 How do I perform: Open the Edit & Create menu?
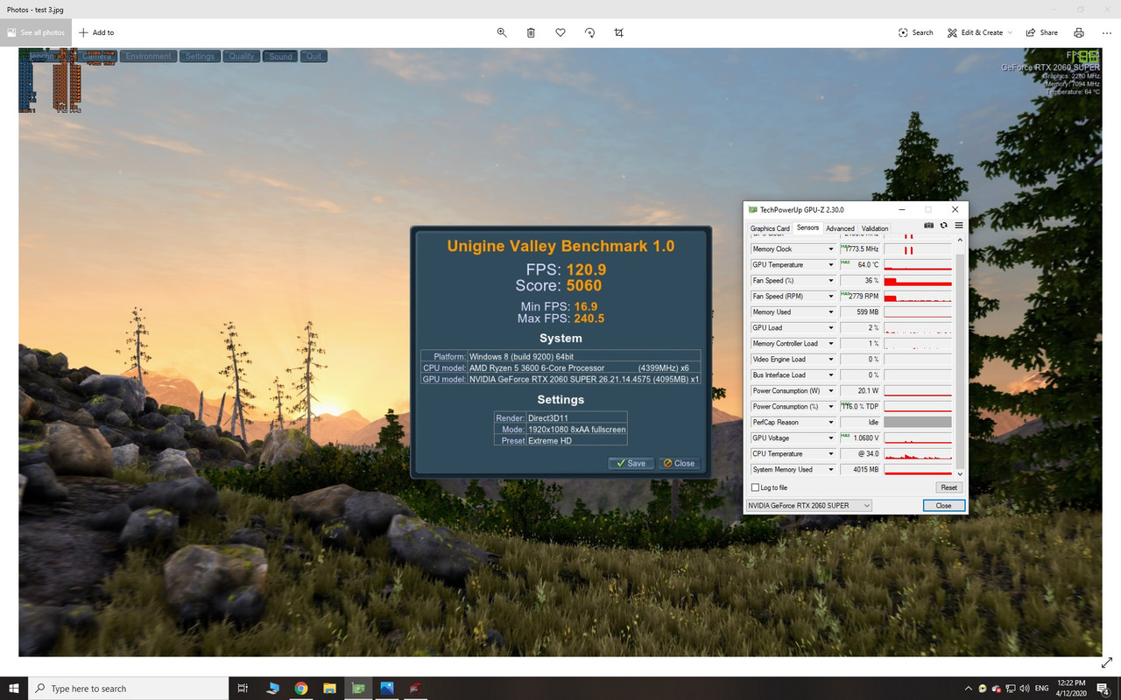pyautogui.click(x=980, y=32)
